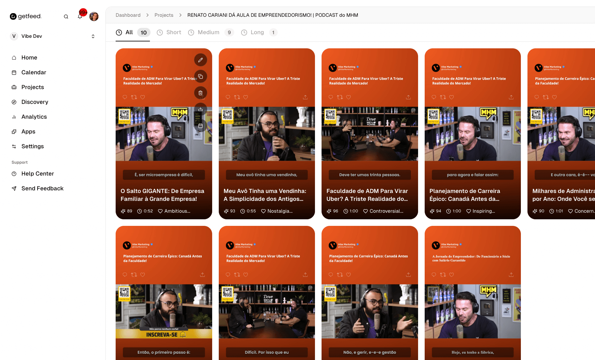Click the getfeed logo icon
Image resolution: width=595 pixels, height=360 pixels.
[13, 16]
